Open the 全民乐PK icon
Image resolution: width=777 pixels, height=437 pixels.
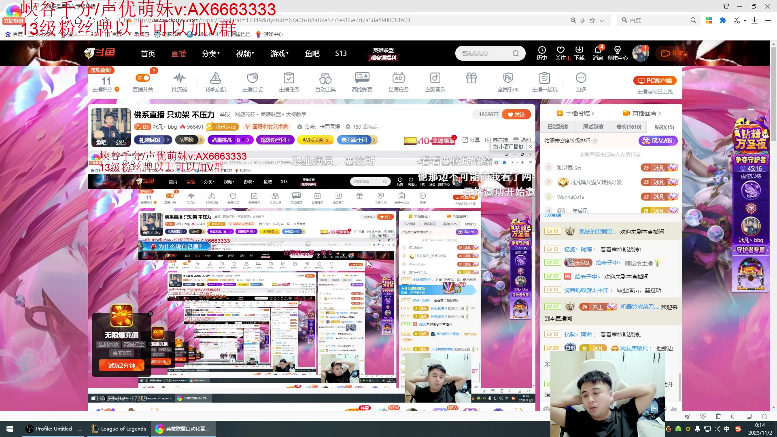[x=508, y=82]
